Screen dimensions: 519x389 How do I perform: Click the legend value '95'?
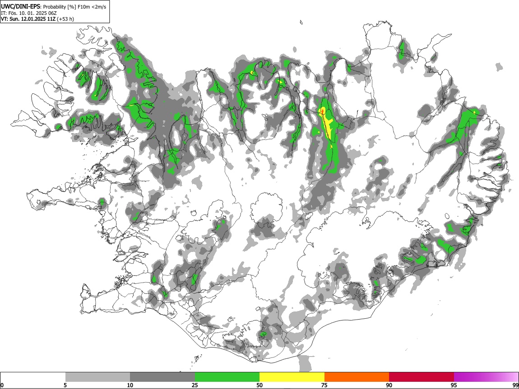pyautogui.click(x=454, y=385)
